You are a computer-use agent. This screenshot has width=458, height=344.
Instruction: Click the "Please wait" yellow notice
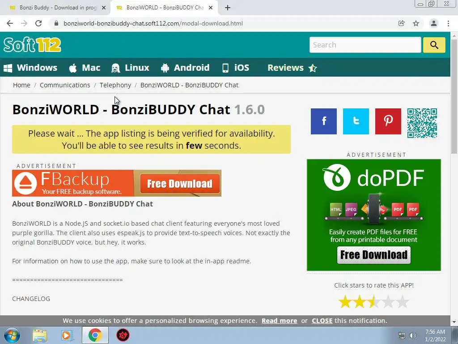[x=151, y=139]
